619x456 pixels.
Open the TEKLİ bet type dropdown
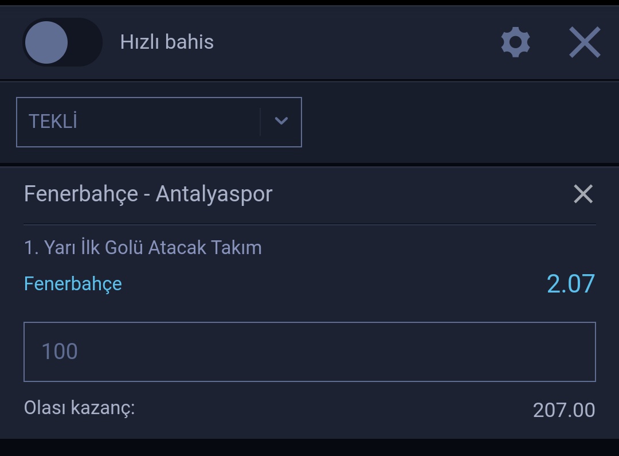click(x=159, y=122)
